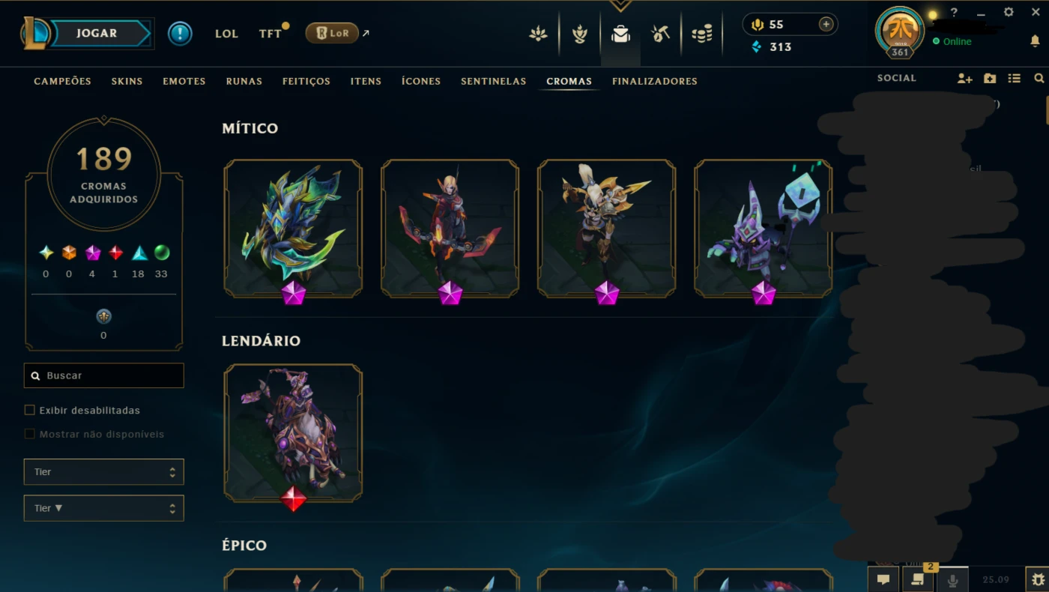Open the bug report icon in corner

point(1038,579)
